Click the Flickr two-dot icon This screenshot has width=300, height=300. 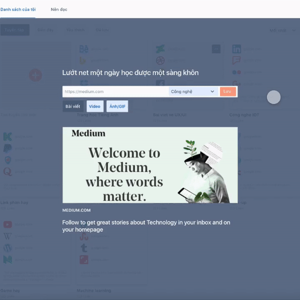(236, 72)
